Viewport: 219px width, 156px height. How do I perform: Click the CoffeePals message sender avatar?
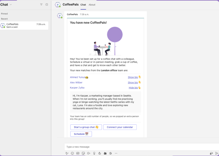click(x=60, y=16)
